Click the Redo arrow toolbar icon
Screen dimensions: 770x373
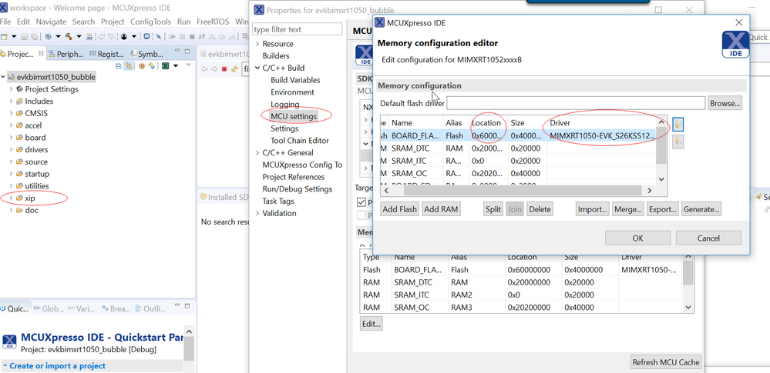click(111, 36)
